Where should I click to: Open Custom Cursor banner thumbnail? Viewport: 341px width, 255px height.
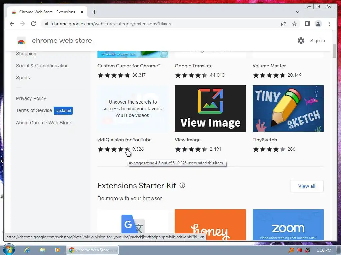133,54
